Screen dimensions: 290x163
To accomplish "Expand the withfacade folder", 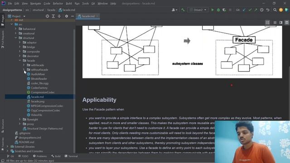I will [x=24, y=65].
